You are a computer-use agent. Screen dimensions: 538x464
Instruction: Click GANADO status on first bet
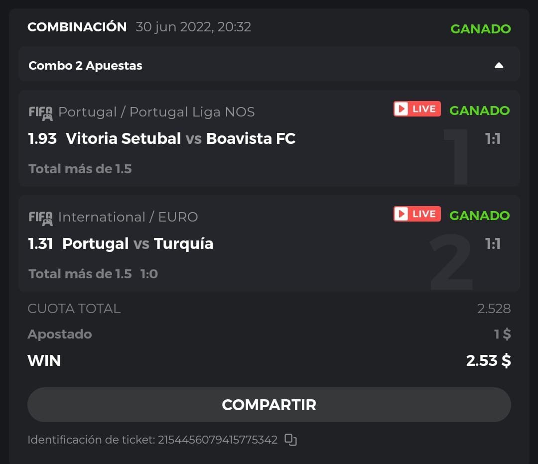(x=479, y=111)
